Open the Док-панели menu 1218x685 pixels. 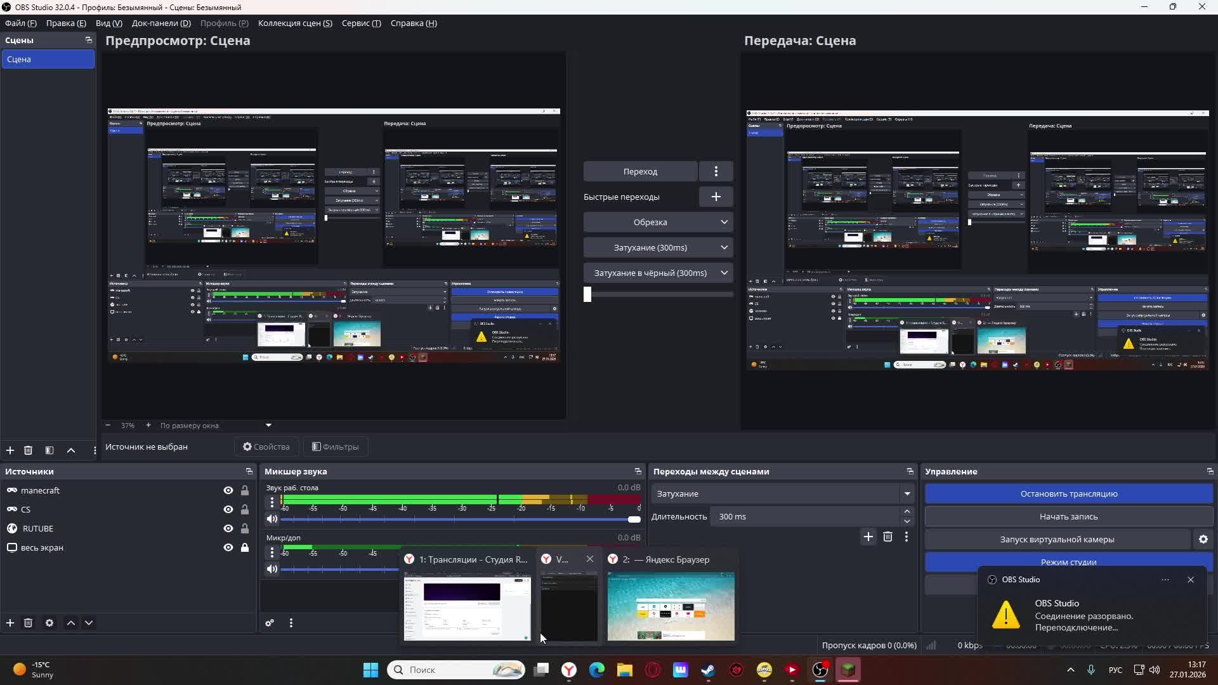(x=161, y=23)
